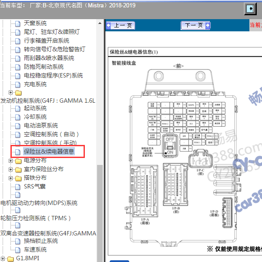The height and width of the screenshot is (262, 262).
Task: Click the 冷却系统 document icon
Action: tap(18, 117)
